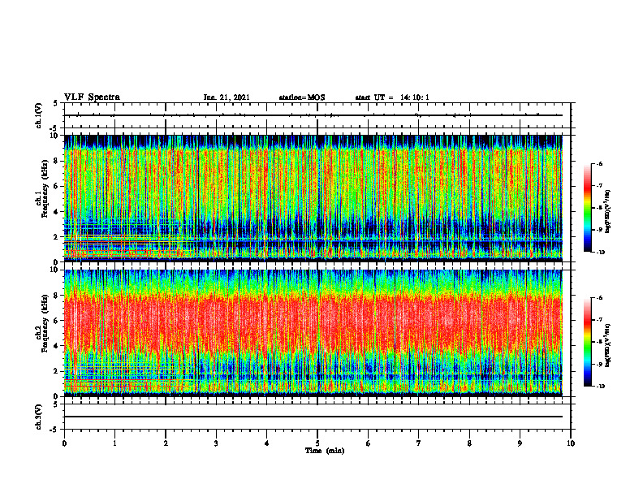This screenshot has width=643, height=497.
Task: Click the "5" tick of ch.3(V) waveform axis
Action: pos(55,404)
